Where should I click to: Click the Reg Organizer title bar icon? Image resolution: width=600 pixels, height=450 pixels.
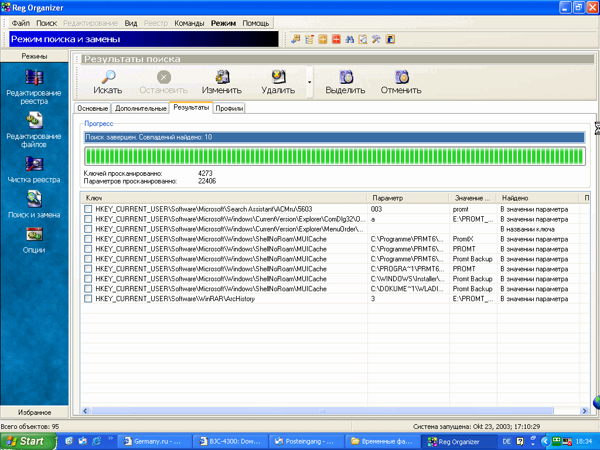(6, 7)
